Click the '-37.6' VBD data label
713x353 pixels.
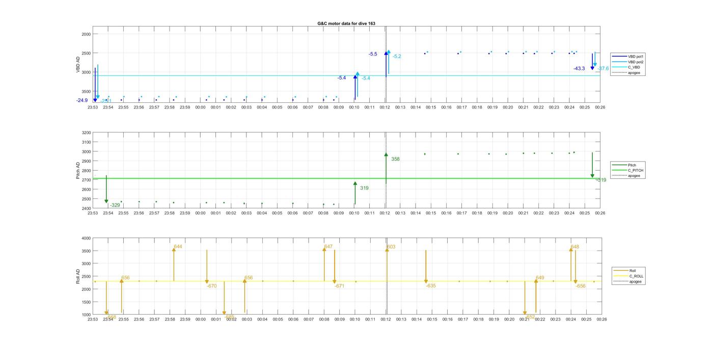pyautogui.click(x=603, y=68)
